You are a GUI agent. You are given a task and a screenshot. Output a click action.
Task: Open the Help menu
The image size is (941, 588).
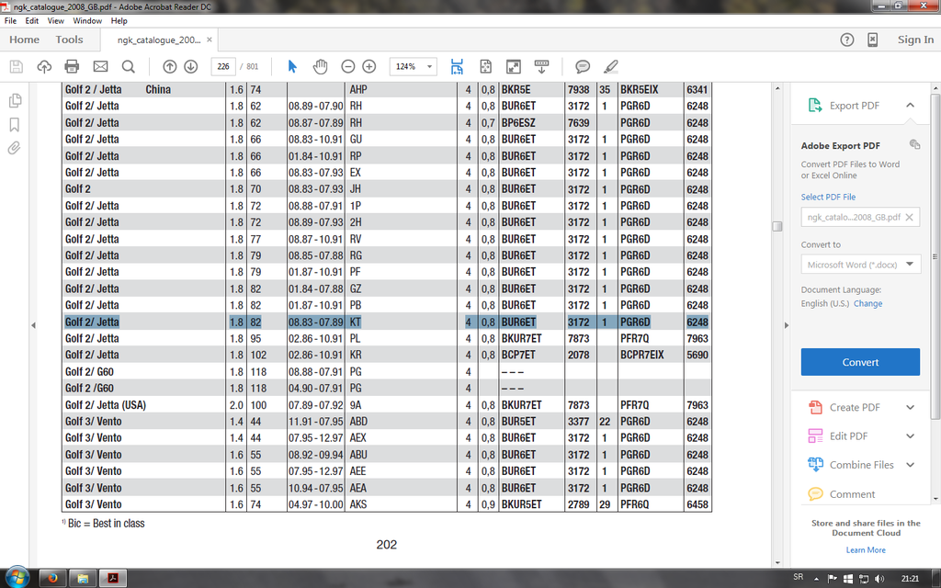[119, 20]
